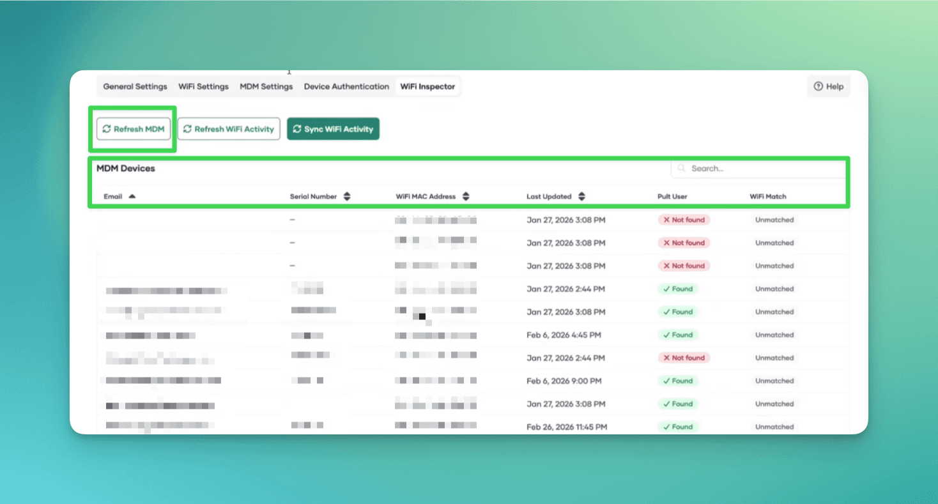Click the magnifying glass icon in the search box
Screen dimensions: 938x504
[681, 168]
